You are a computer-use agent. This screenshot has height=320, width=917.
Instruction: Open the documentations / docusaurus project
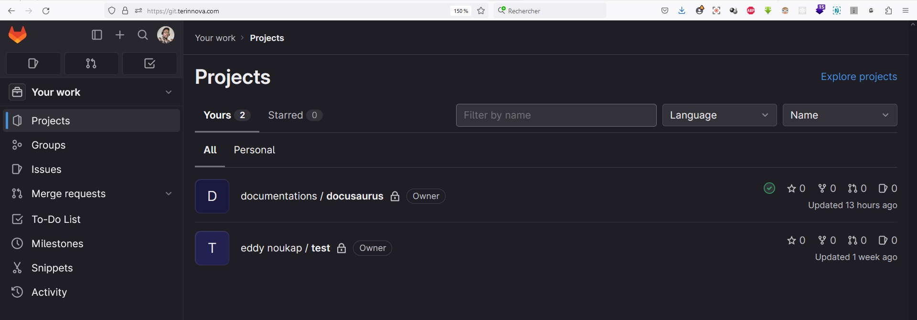point(311,196)
